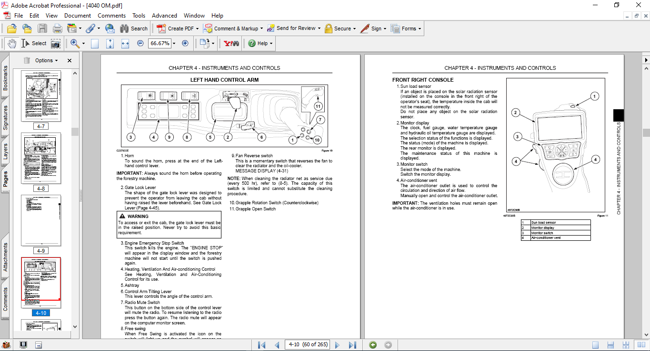
Task: Click the zoom out minus button
Action: point(140,43)
